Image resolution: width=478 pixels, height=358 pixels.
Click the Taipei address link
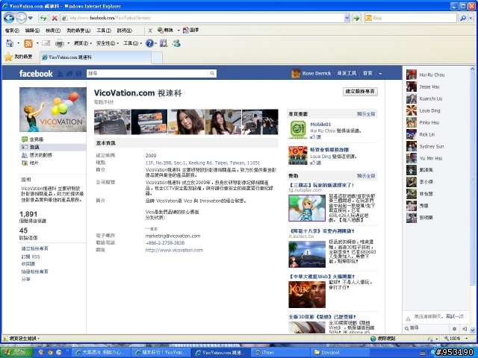(202, 163)
